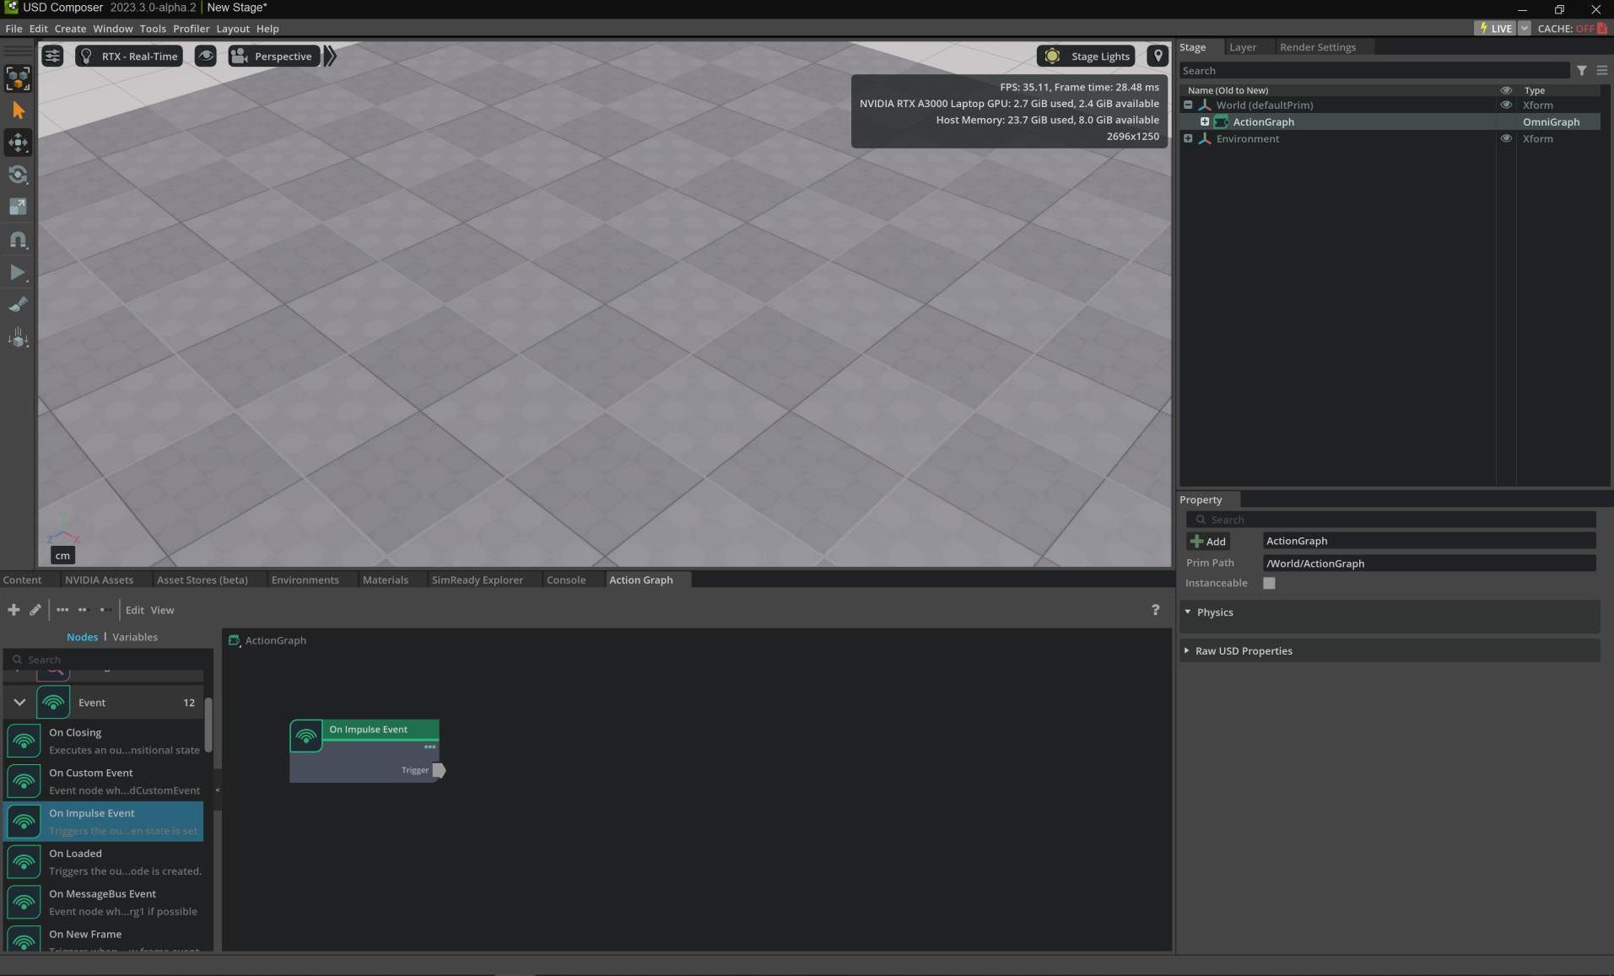Open Action Graph help question mark
The height and width of the screenshot is (976, 1614).
pos(1154,610)
